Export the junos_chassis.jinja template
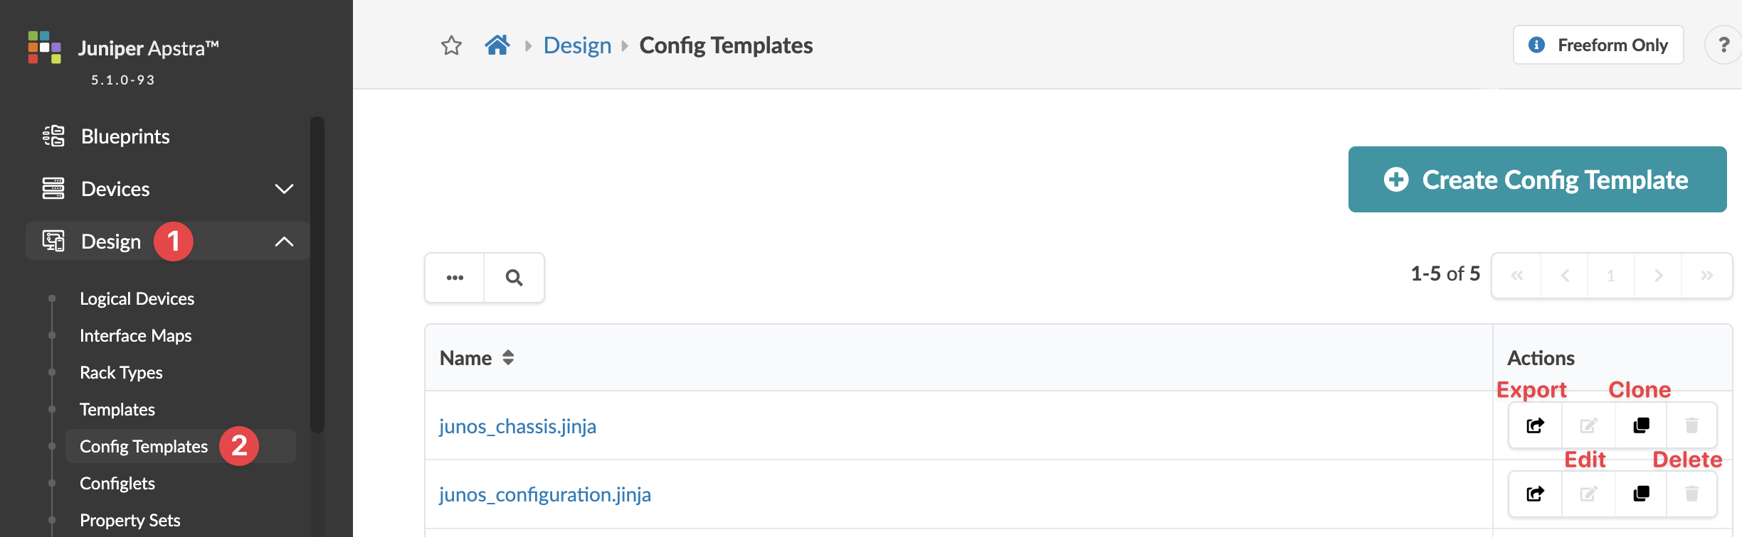Viewport: 1742px width, 537px height. [1535, 425]
